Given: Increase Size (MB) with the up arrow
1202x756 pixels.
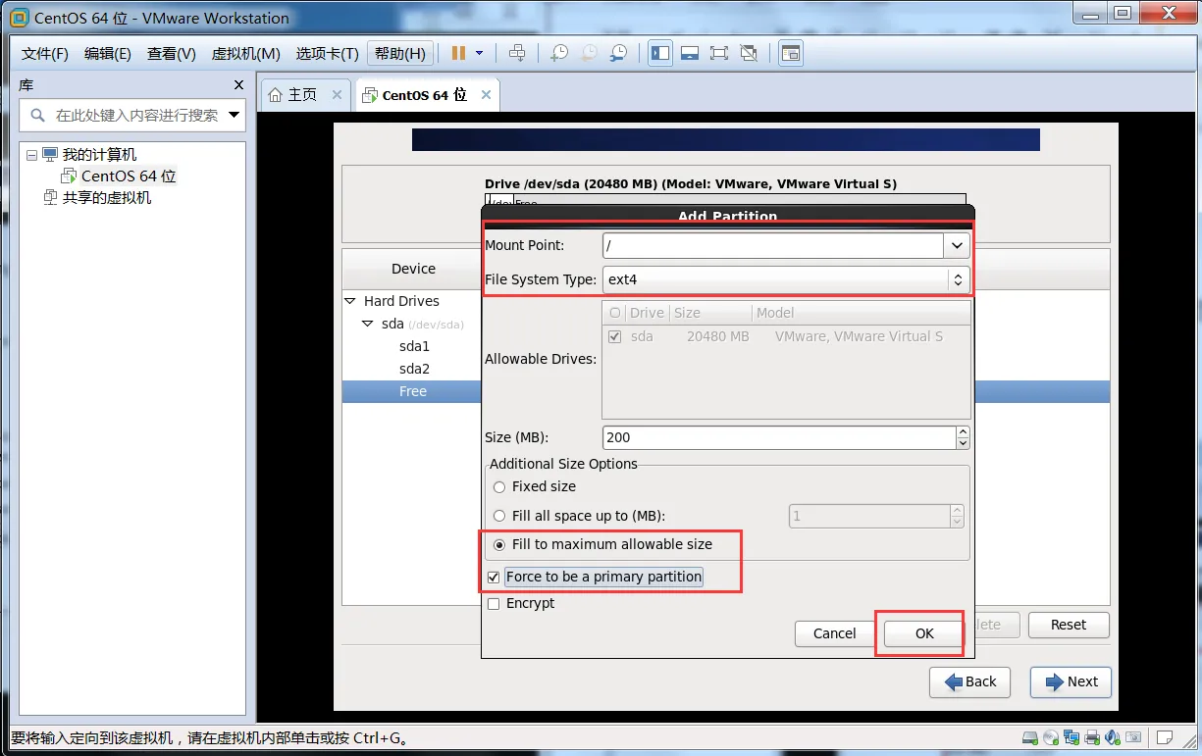Looking at the screenshot, I should click(x=964, y=431).
